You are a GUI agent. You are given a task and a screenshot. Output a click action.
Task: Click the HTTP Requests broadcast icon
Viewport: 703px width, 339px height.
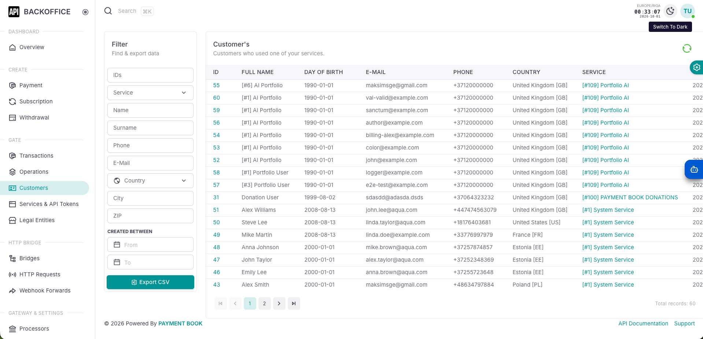coord(12,274)
